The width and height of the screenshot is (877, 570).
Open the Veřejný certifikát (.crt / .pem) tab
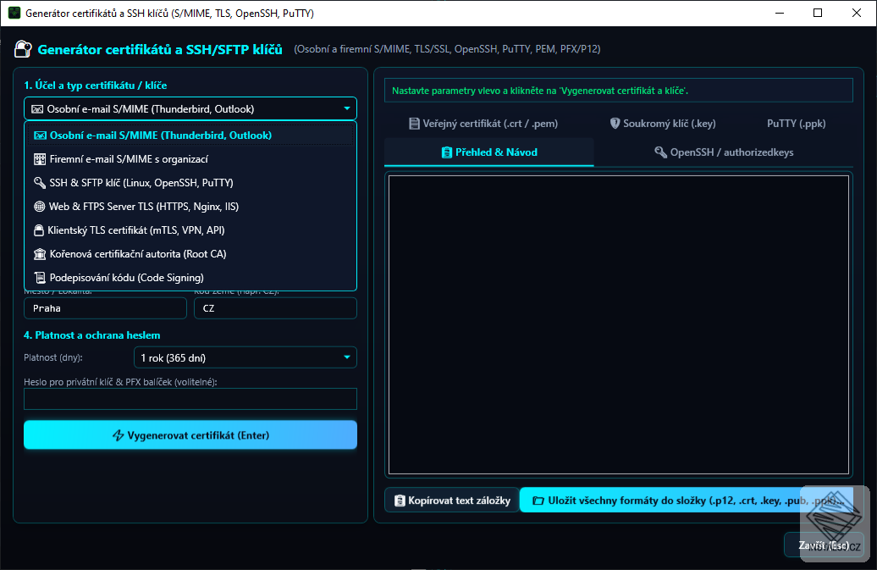[x=484, y=124]
